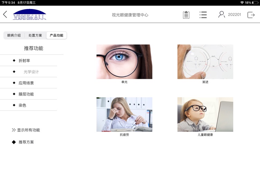This screenshot has width=260, height=195.
Task: Open the 渐进 progressive lens thumbnail
Action: click(205, 61)
